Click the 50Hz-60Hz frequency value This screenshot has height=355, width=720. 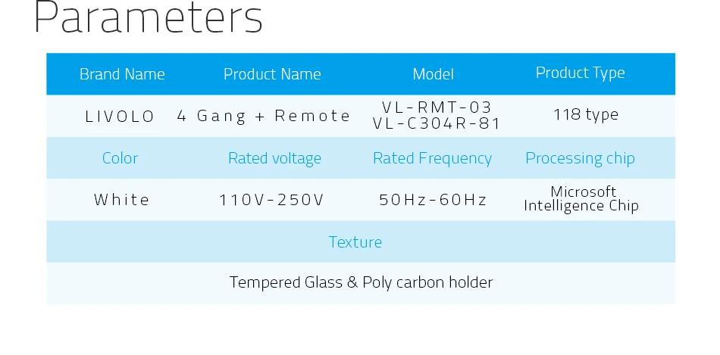tap(433, 200)
